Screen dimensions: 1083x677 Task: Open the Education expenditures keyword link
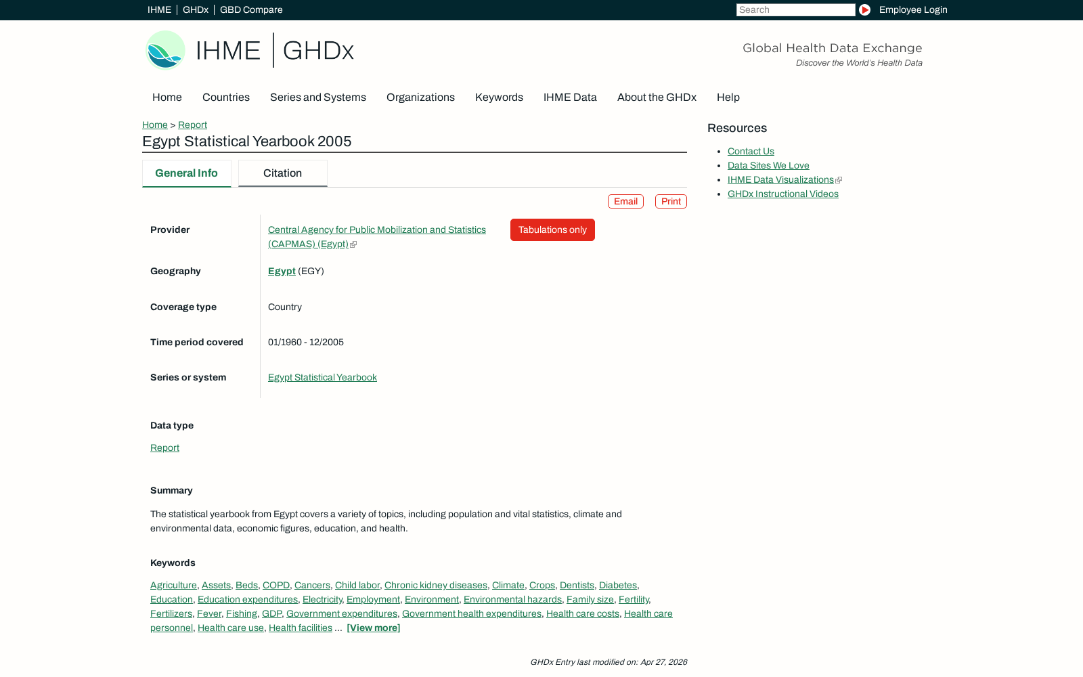pos(248,599)
